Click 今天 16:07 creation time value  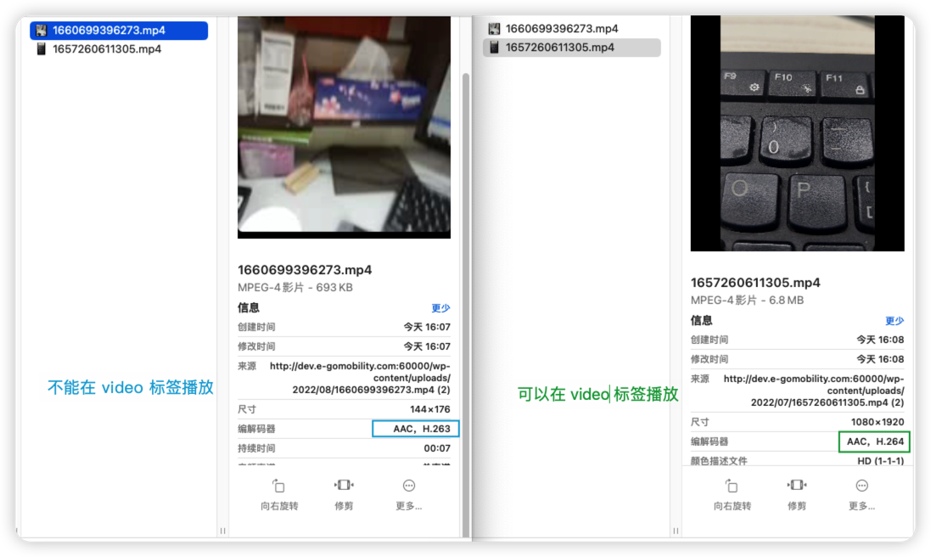coord(427,327)
